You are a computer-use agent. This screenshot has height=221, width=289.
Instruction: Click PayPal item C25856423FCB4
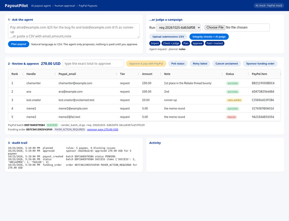coord(263,100)
